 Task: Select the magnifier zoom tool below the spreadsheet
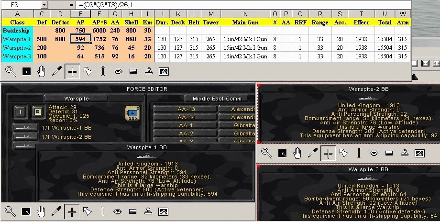(x=11, y=71)
